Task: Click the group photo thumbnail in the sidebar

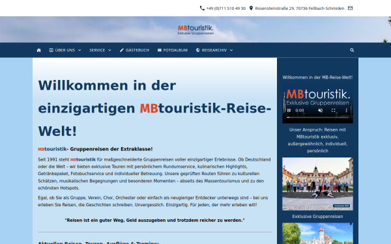Action: 317,183
